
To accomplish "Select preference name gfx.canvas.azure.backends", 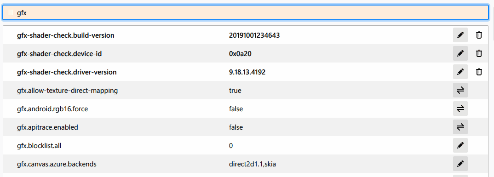I will click(x=57, y=164).
